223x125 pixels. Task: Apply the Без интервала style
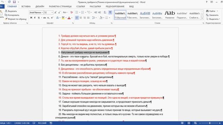(x=132, y=15)
